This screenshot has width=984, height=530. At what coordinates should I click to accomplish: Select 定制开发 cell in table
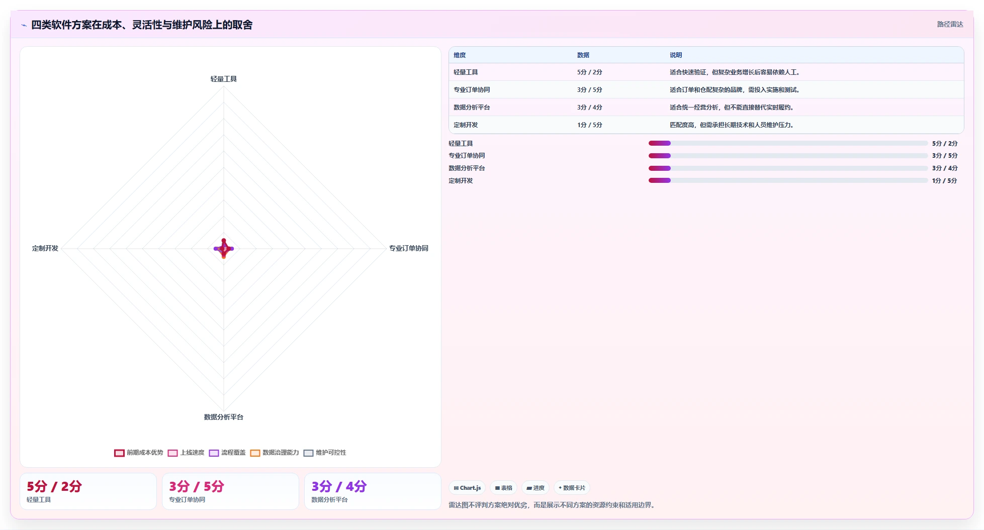(466, 125)
